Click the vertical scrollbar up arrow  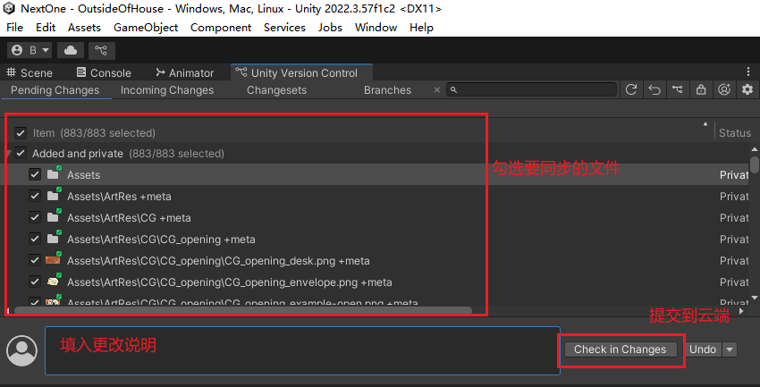[754, 148]
